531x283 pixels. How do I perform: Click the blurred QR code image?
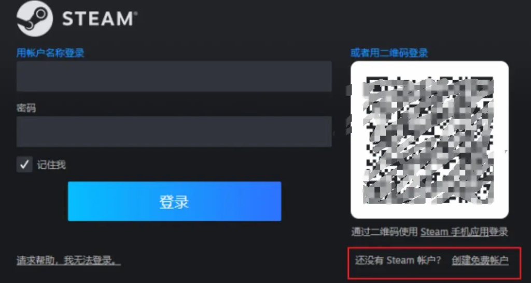[x=428, y=140]
